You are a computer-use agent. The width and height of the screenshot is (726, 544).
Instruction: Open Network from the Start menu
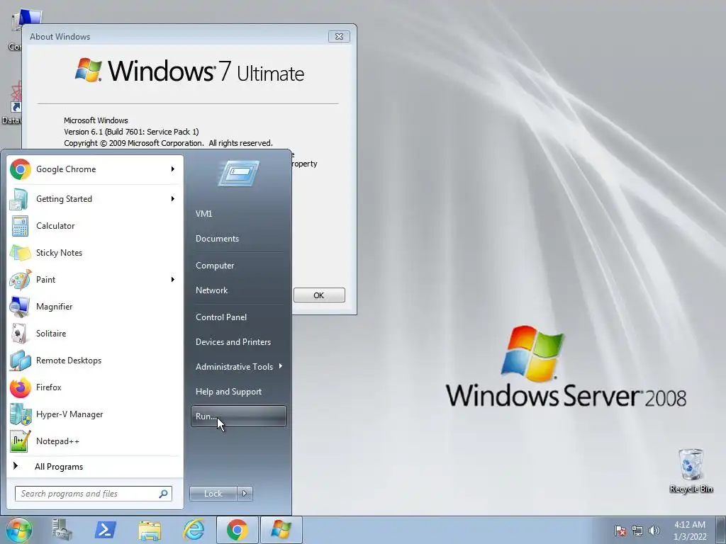(x=238, y=290)
